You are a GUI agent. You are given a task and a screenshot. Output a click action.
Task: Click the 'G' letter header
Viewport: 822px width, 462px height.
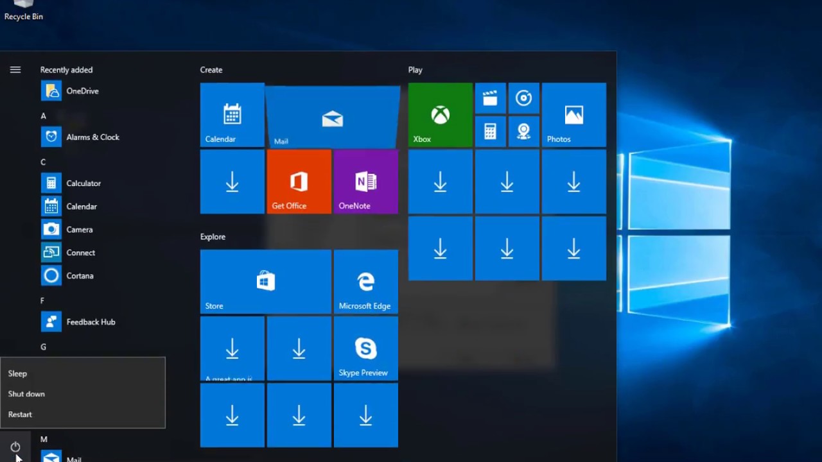[x=44, y=347]
